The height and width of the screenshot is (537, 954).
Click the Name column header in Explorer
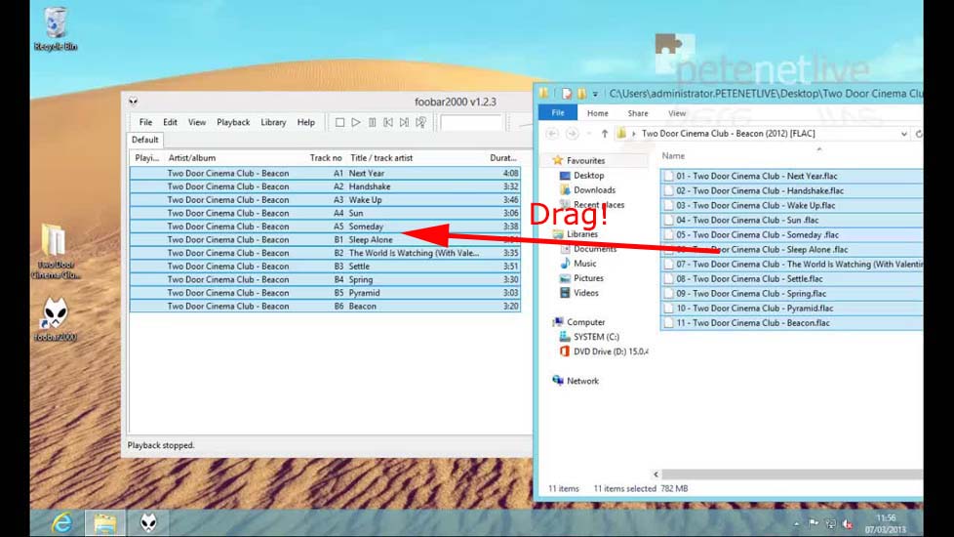pos(673,156)
